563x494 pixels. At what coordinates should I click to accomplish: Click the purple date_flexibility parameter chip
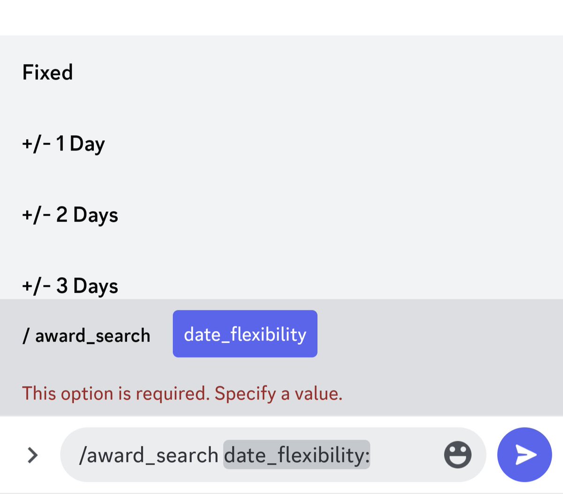coord(245,334)
